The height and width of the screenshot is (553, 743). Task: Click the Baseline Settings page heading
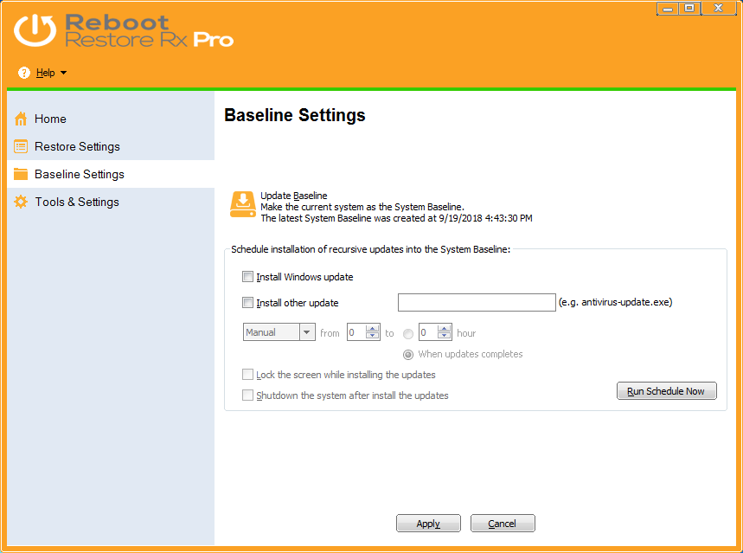coord(294,115)
